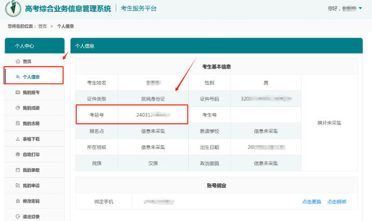Screen dimensions: 372x221
Task: Open 表格下载 menu item
Action: (x=34, y=139)
